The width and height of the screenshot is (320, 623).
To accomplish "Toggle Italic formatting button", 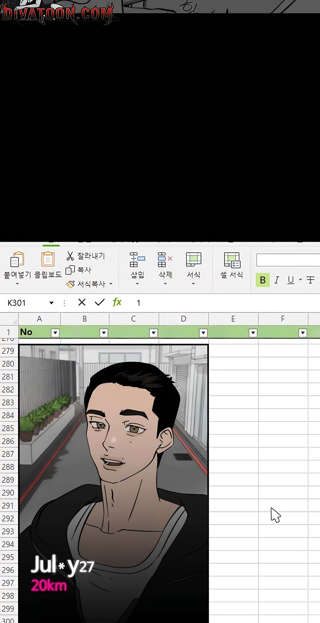I will point(277,280).
